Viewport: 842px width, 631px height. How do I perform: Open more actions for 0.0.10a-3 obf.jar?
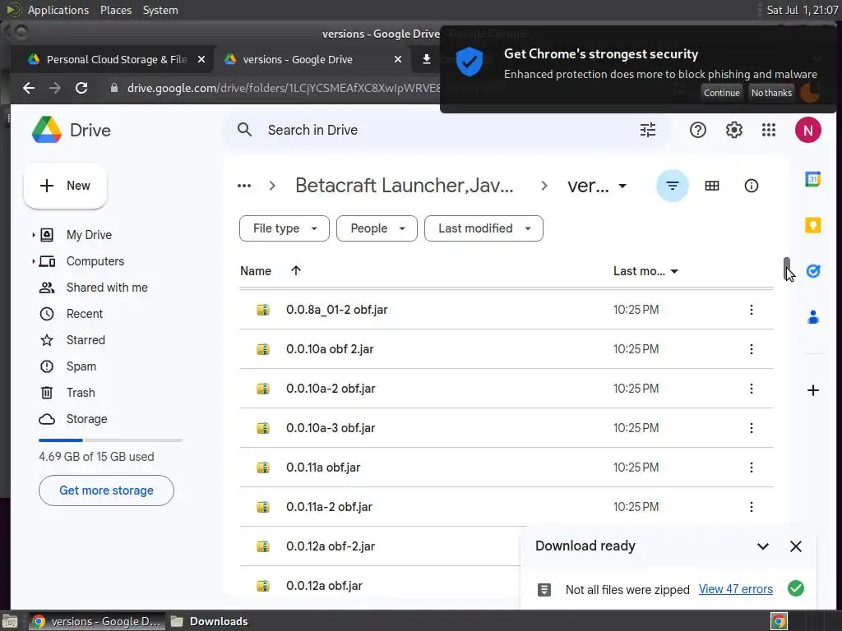pos(751,428)
